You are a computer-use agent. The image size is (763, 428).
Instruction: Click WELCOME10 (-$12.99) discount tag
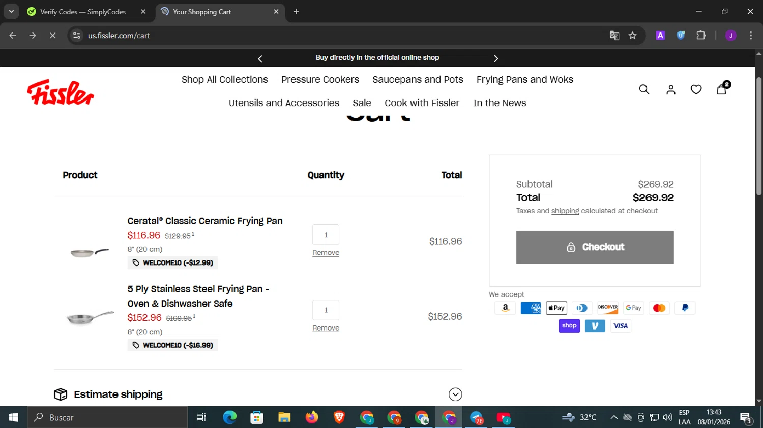click(x=172, y=262)
